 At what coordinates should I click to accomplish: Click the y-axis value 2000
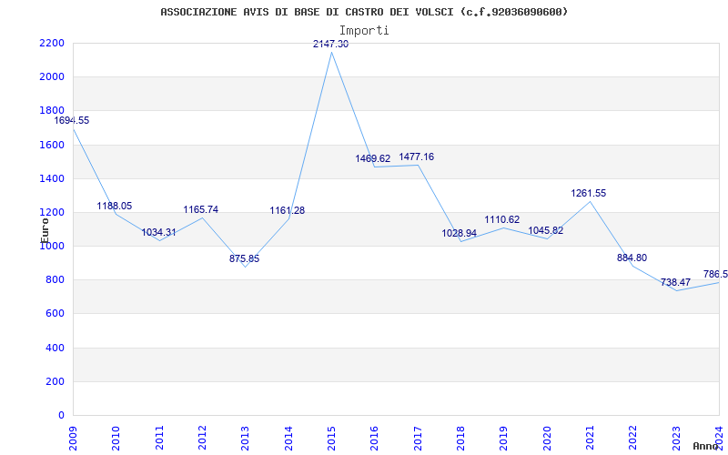point(52,77)
